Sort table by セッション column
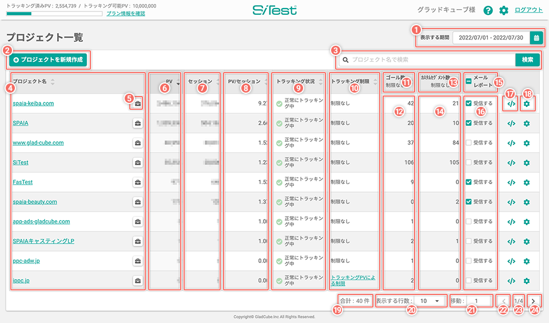The width and height of the screenshot is (549, 323). pyautogui.click(x=217, y=82)
